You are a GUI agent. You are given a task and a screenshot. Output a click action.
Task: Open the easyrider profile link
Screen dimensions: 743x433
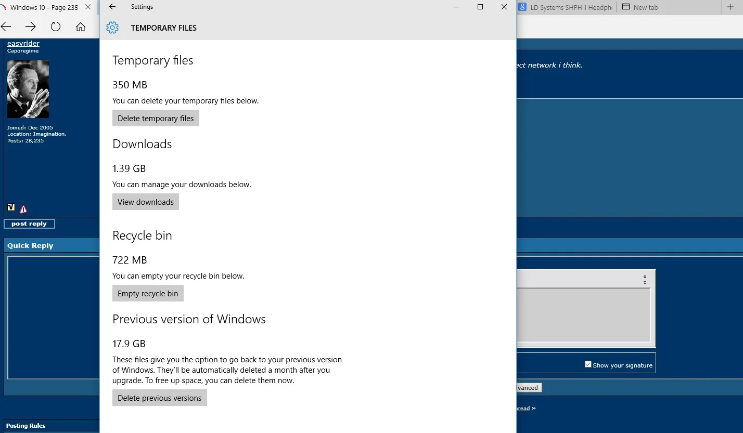(23, 43)
